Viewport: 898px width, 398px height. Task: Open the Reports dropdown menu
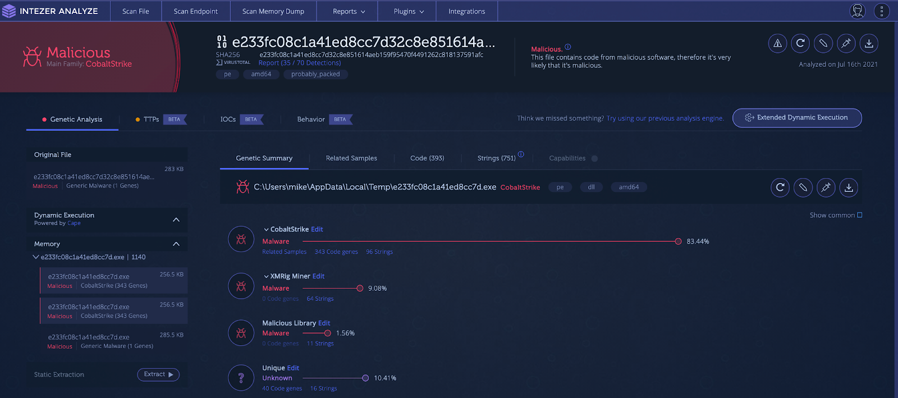tap(349, 11)
